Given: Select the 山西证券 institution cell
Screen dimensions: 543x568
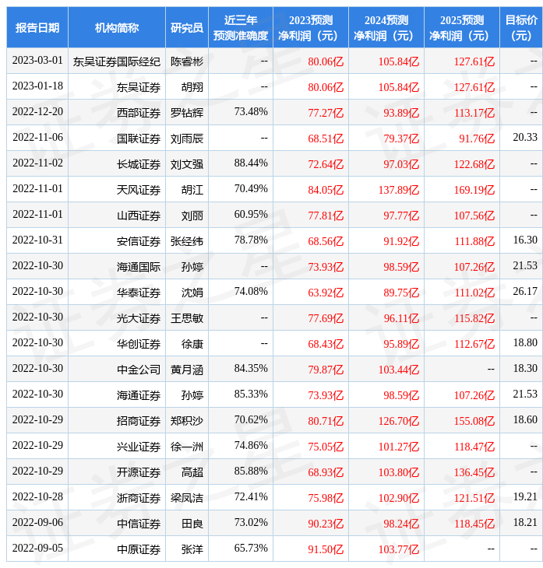Looking at the screenshot, I should 116,215.
